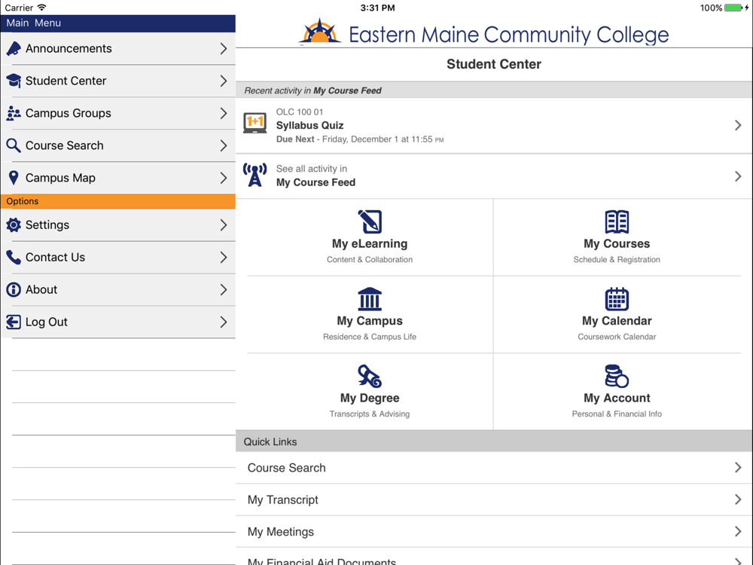Screen dimensions: 753x565
Task: Tap the Campus Map pin icon
Action: pyautogui.click(x=14, y=178)
